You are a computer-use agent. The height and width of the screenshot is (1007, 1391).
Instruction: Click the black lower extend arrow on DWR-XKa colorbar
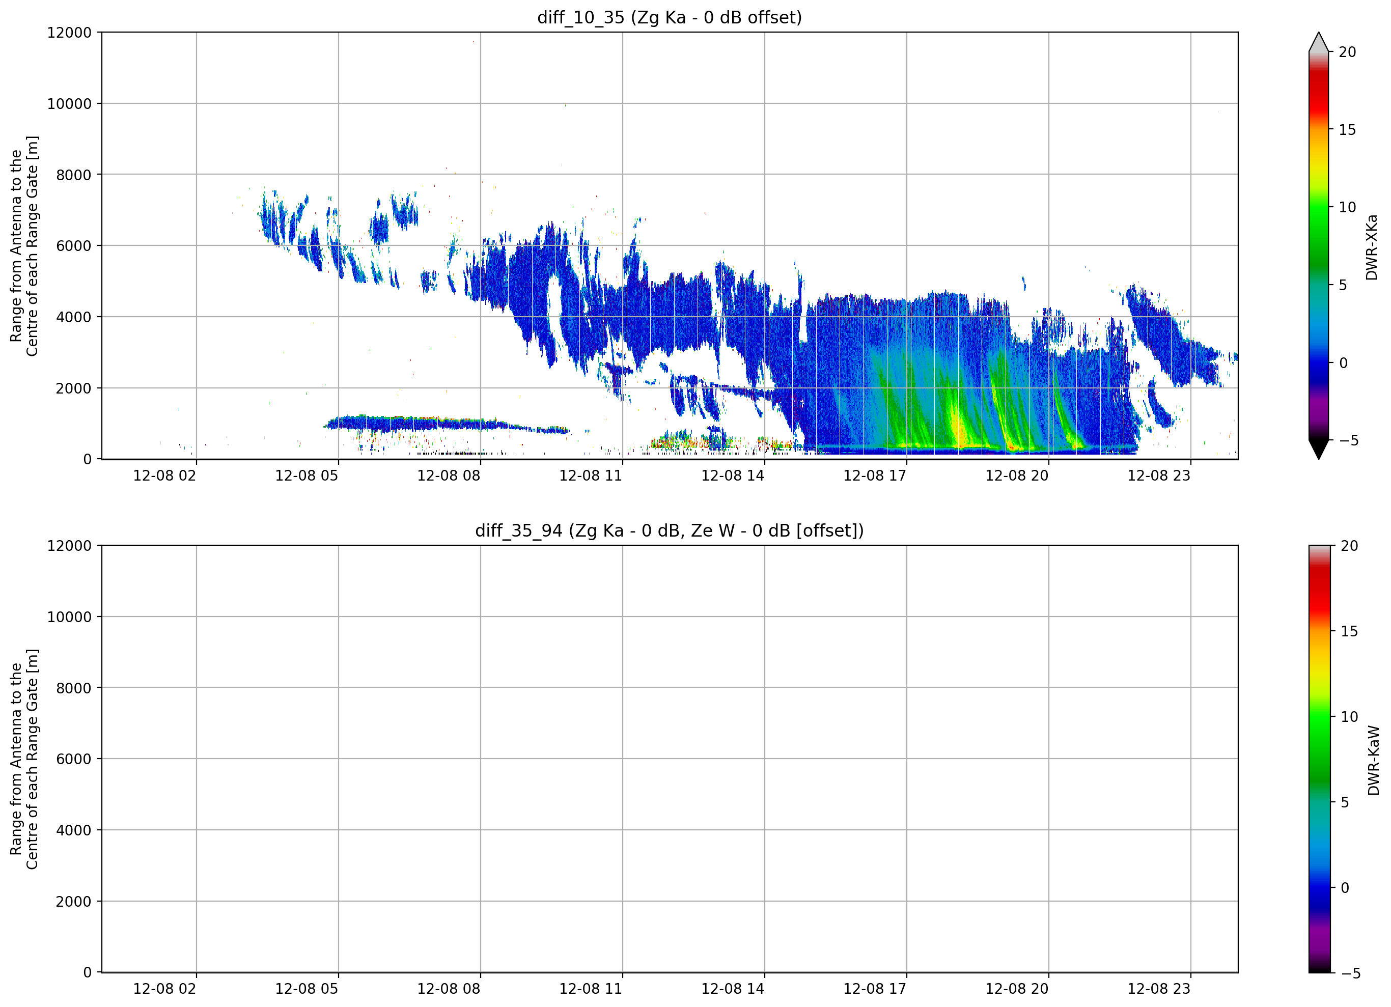point(1319,450)
